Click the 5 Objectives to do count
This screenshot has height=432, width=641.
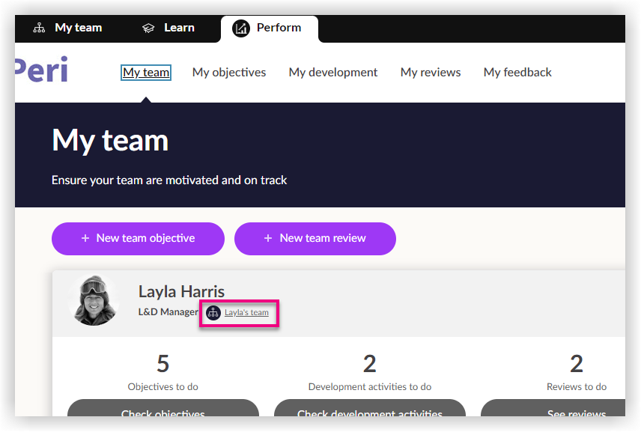pyautogui.click(x=163, y=364)
